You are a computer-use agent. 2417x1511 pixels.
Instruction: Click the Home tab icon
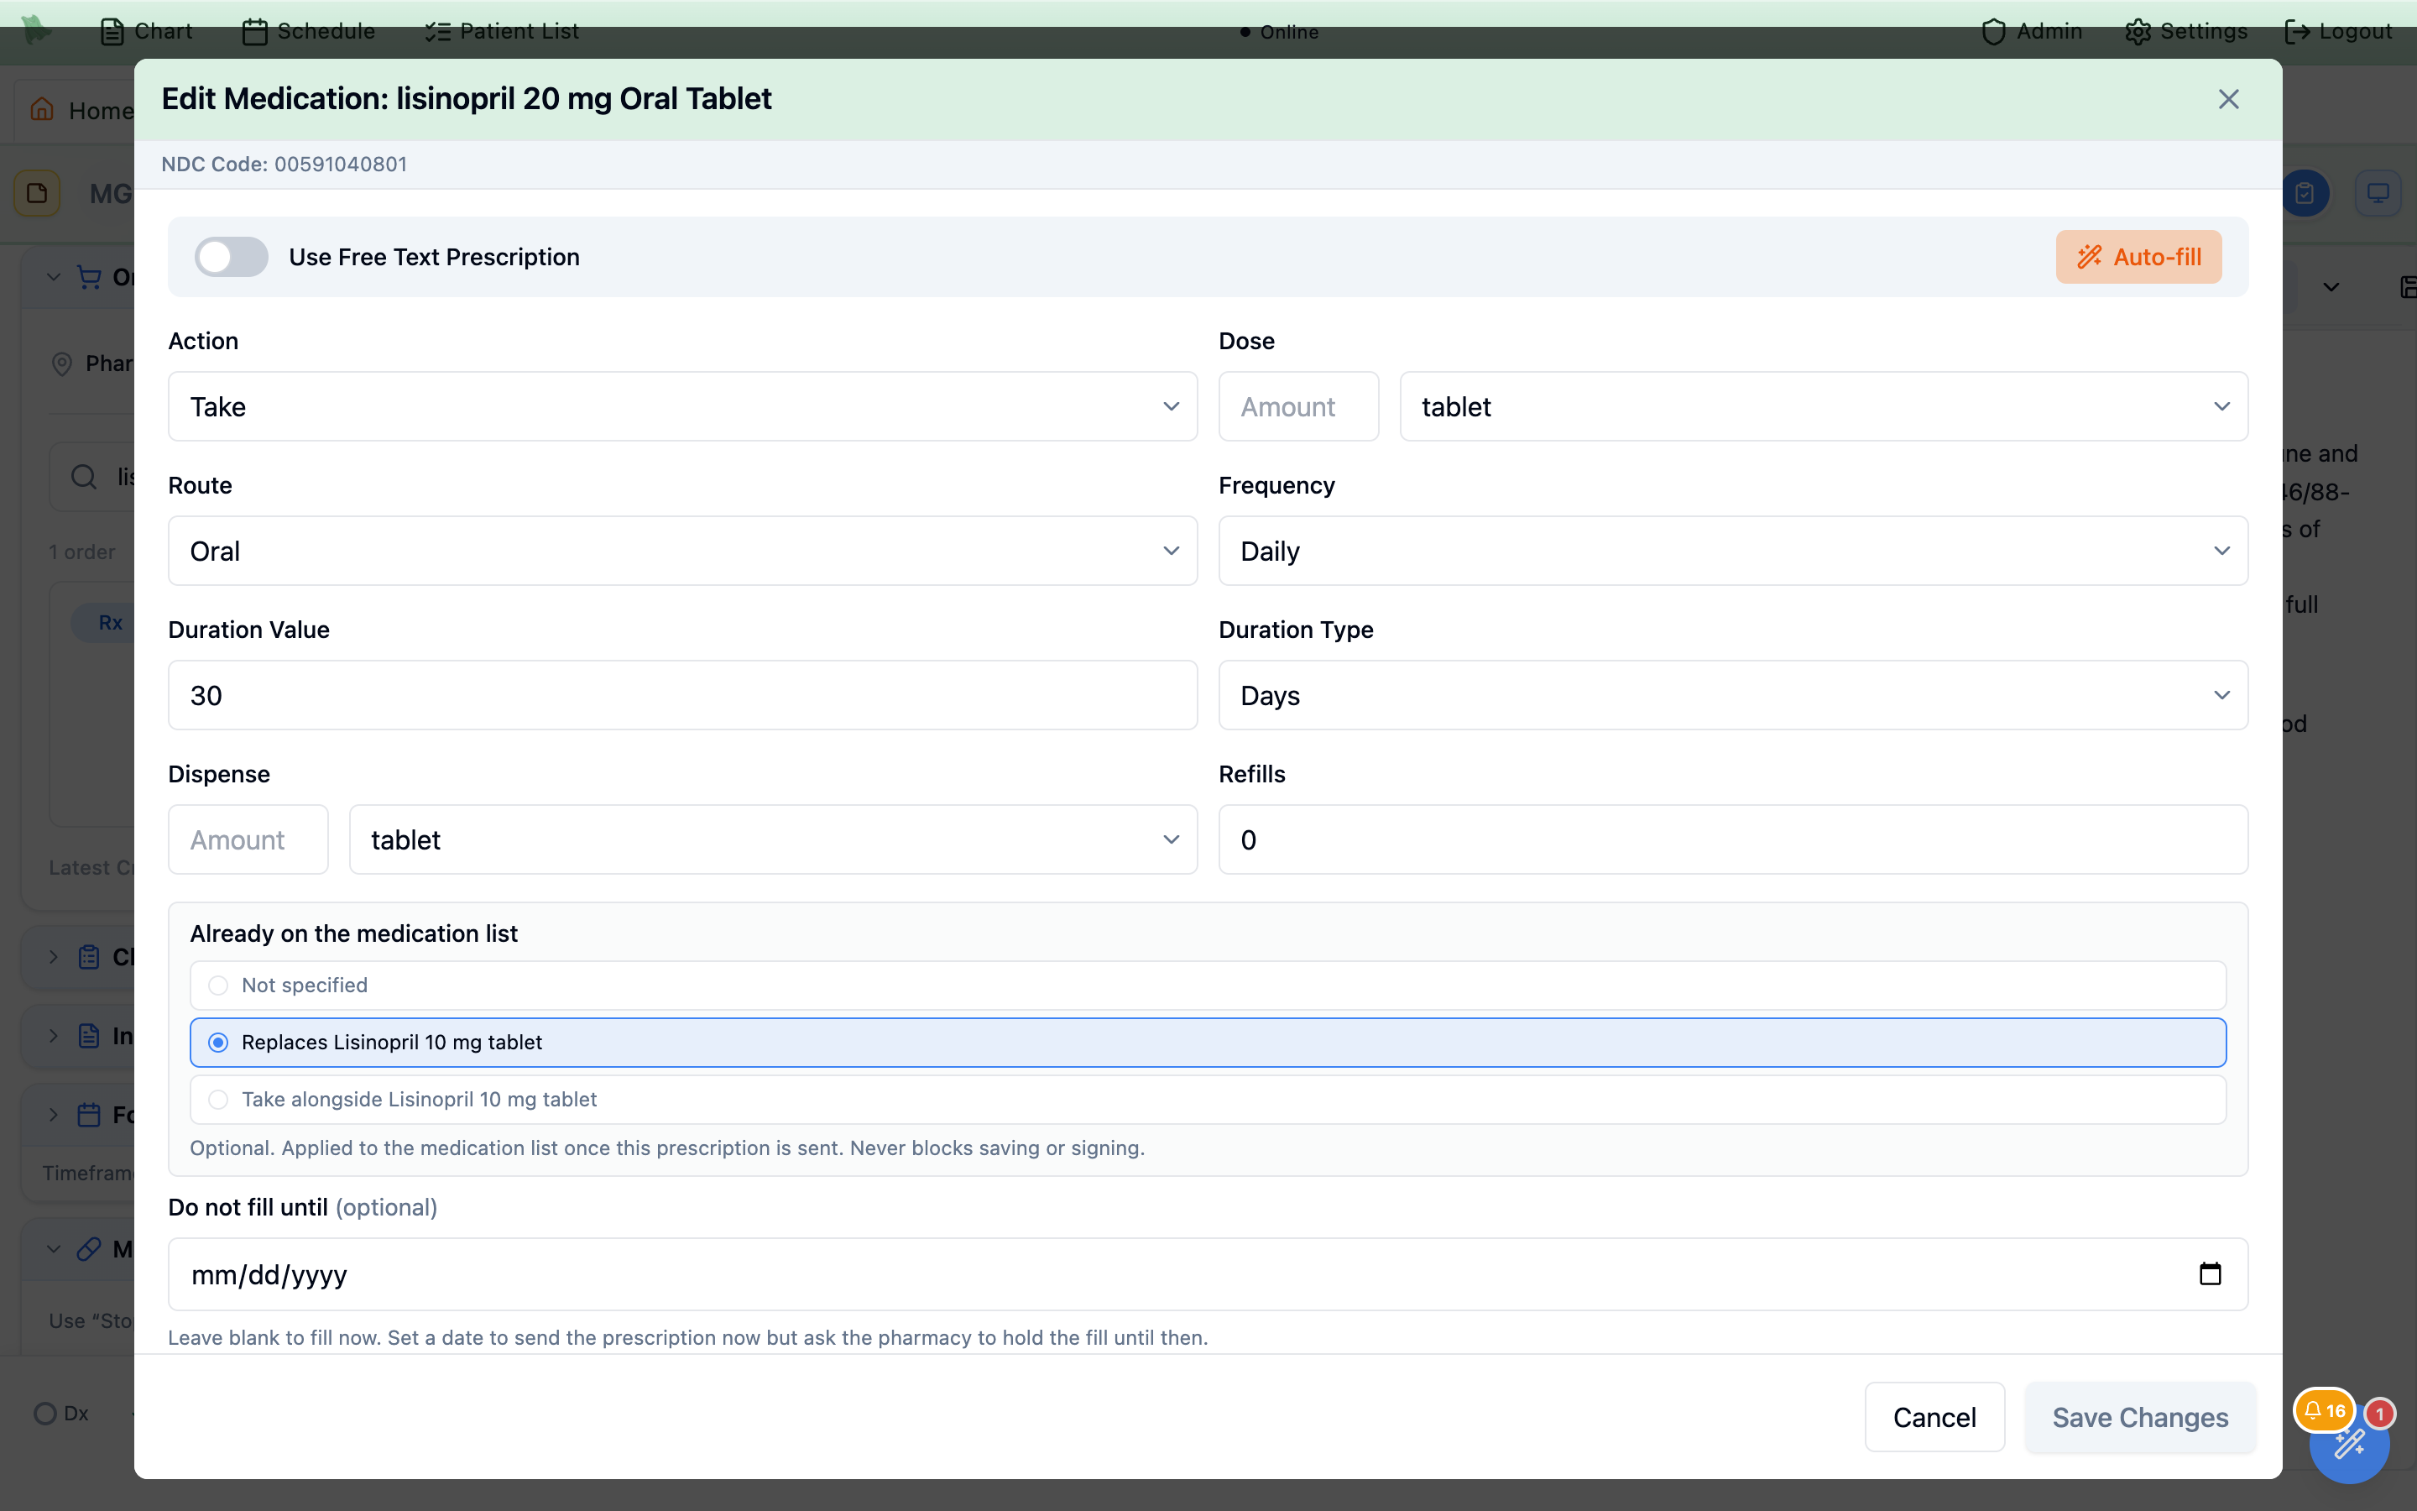[42, 109]
